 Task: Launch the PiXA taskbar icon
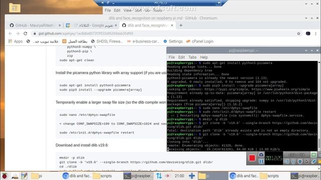(15, 175)
